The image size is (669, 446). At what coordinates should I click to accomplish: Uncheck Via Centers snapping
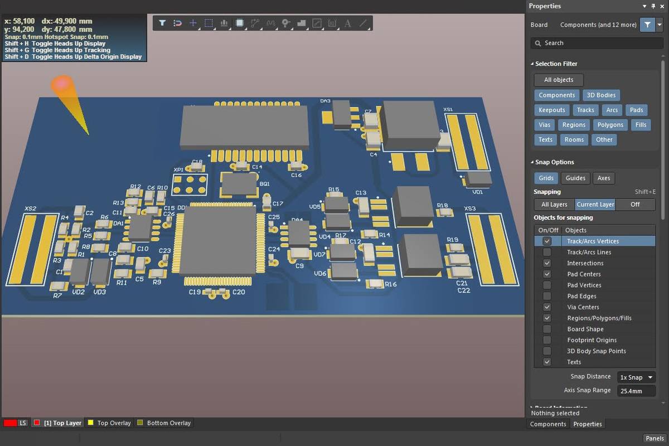(x=547, y=307)
